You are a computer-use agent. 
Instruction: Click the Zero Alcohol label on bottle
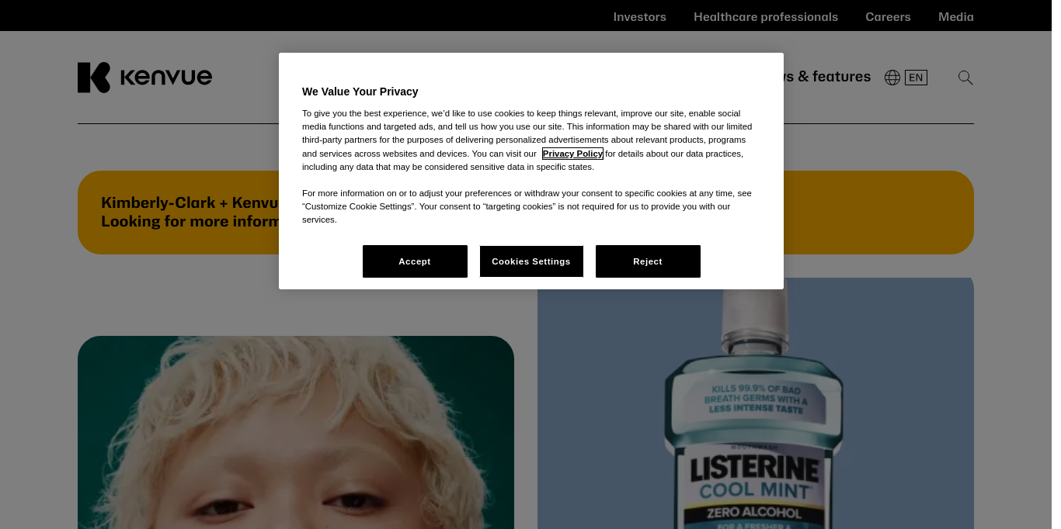coord(754,513)
